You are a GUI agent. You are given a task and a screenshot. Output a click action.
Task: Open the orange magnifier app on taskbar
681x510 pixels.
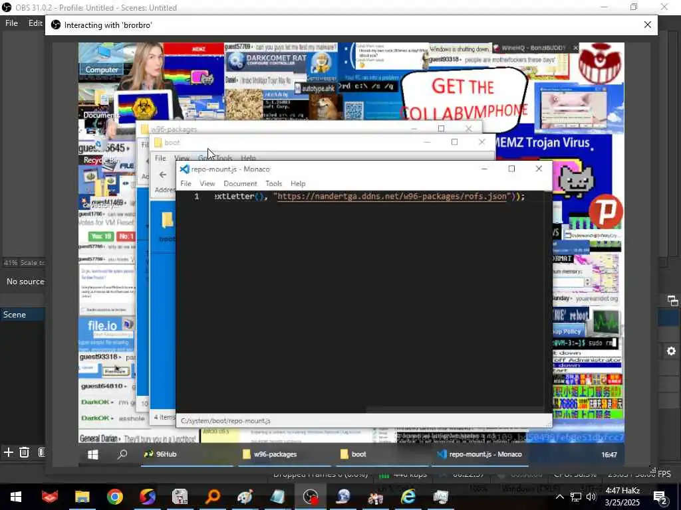[x=212, y=497]
